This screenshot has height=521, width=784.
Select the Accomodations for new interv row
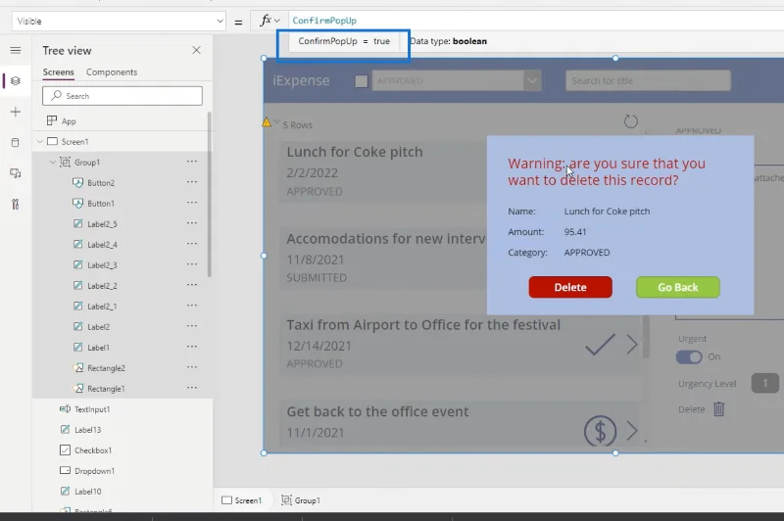click(382, 258)
